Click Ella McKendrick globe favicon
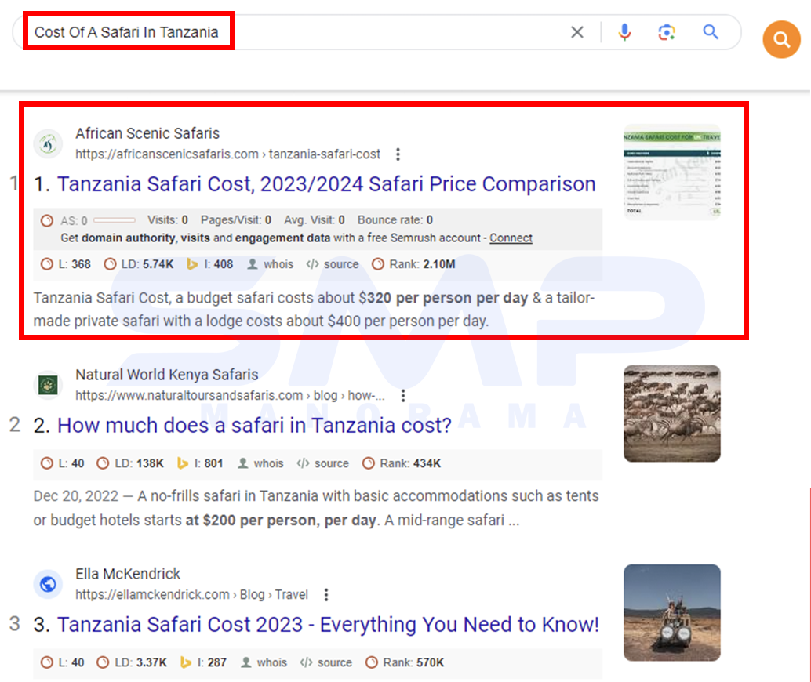 coord(48,584)
